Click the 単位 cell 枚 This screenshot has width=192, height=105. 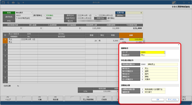point(102,41)
